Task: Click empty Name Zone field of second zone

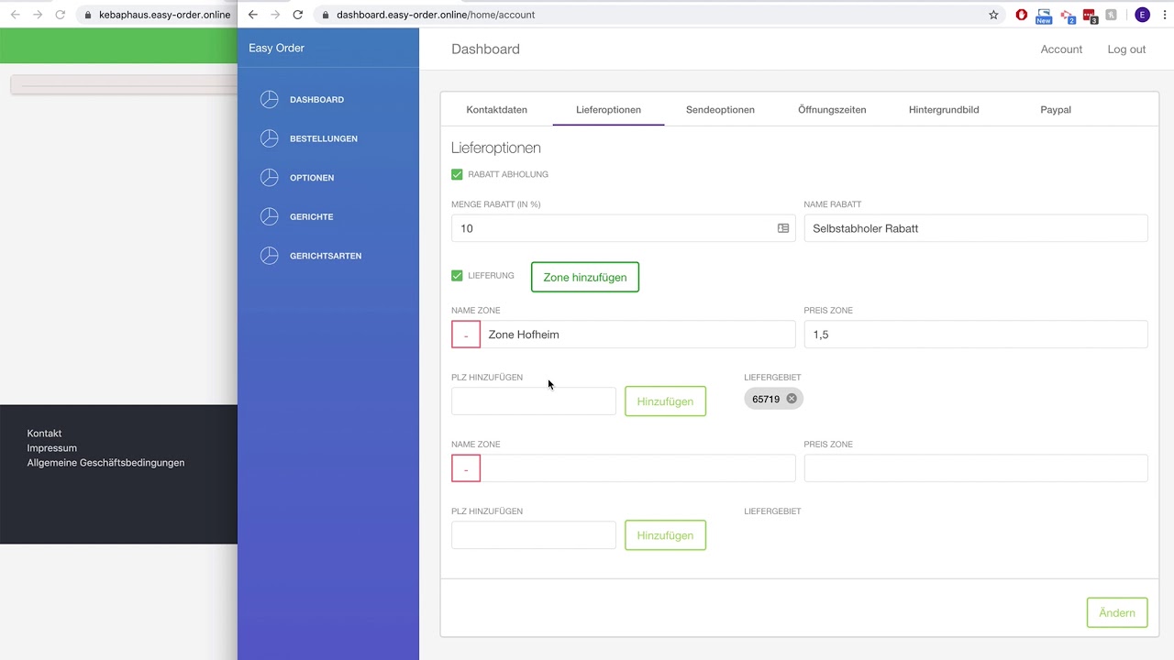Action: coord(637,468)
